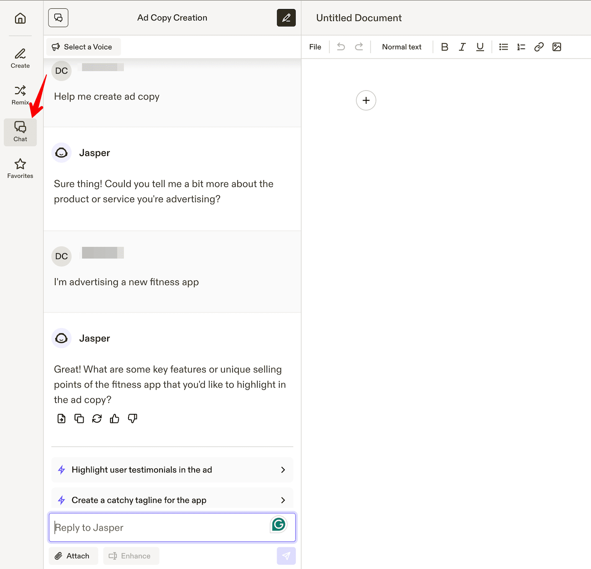The height and width of the screenshot is (569, 591).
Task: Edit the Untitled Document title
Action: (359, 18)
